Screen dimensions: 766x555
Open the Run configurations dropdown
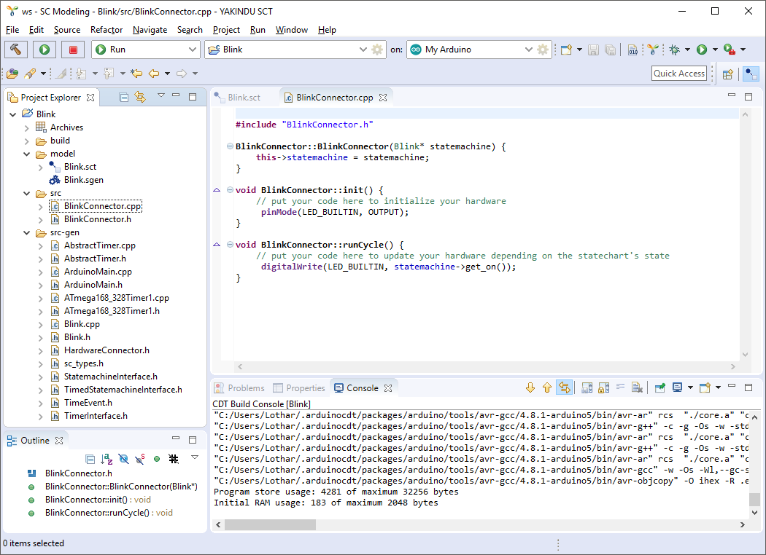pyautogui.click(x=193, y=49)
